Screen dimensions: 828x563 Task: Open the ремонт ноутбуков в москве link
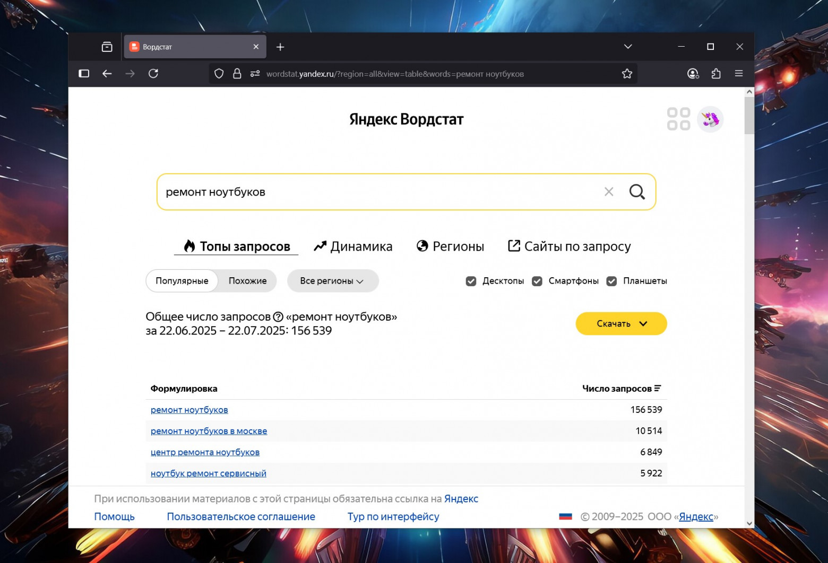pos(209,431)
